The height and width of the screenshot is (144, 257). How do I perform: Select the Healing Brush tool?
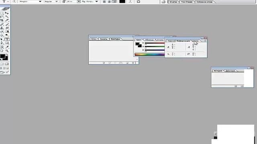(2, 24)
